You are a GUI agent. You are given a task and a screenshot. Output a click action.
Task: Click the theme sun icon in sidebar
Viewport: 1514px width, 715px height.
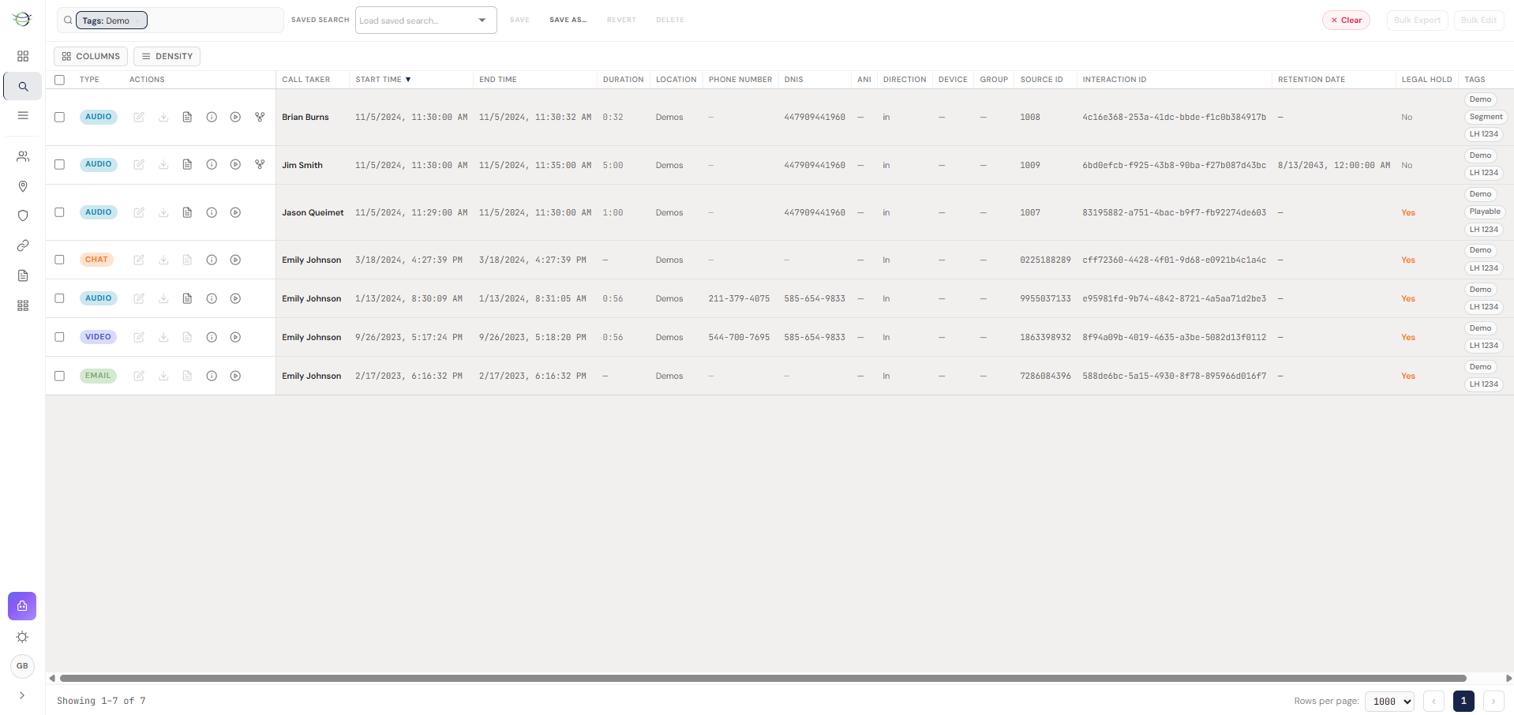22,637
